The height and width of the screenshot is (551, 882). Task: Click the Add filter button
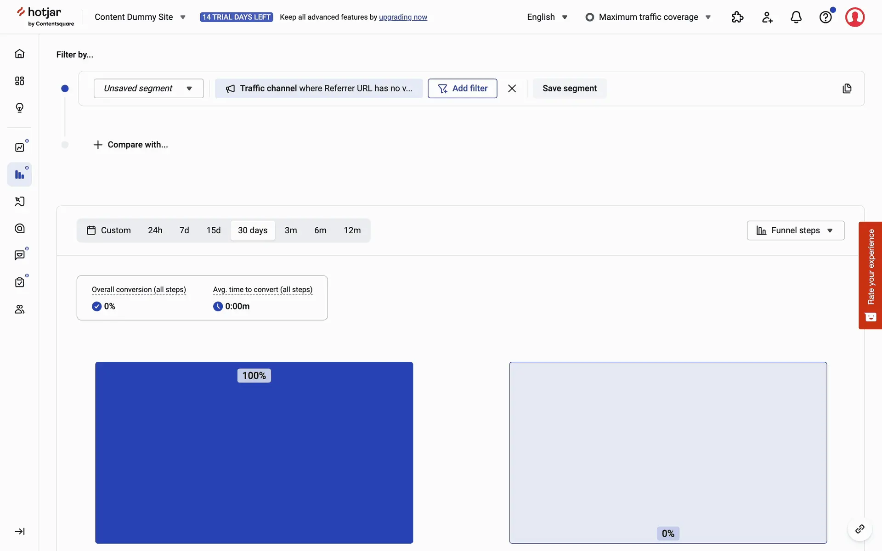pos(462,88)
